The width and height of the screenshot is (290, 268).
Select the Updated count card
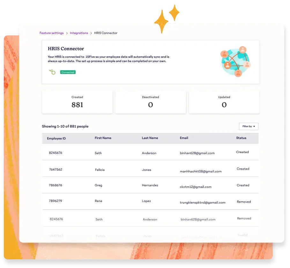tap(224, 102)
